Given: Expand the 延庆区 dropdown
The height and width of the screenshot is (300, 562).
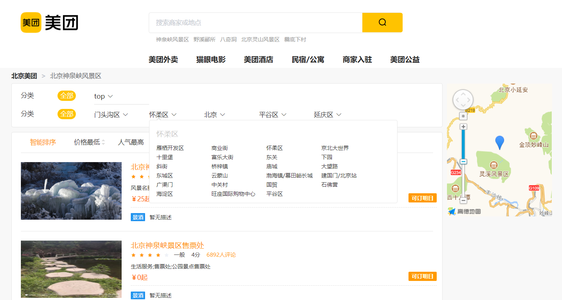Looking at the screenshot, I should 328,114.
